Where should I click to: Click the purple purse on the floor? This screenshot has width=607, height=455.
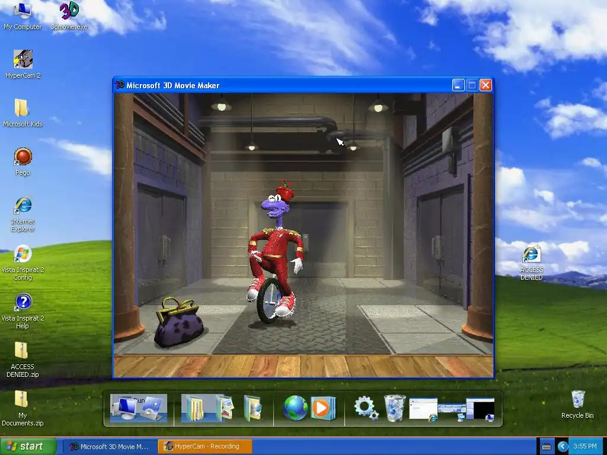coord(178,322)
